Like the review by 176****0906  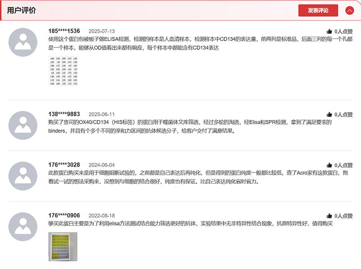[329, 216]
